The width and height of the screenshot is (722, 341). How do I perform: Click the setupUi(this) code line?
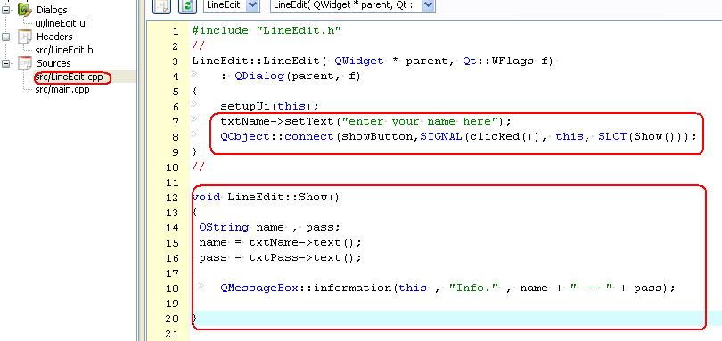(x=269, y=106)
